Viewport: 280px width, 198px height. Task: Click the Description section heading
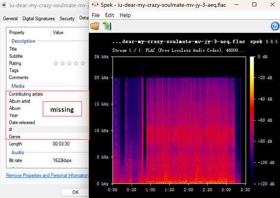[23, 41]
